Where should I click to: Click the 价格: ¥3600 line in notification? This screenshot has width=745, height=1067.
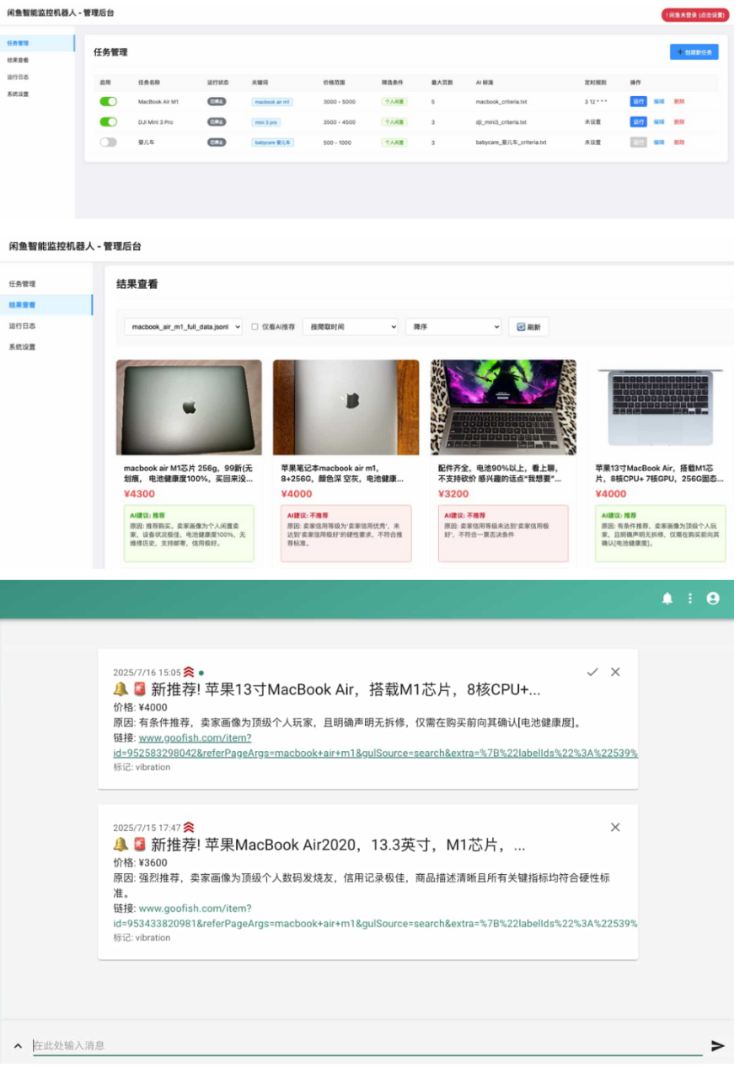(x=140, y=863)
